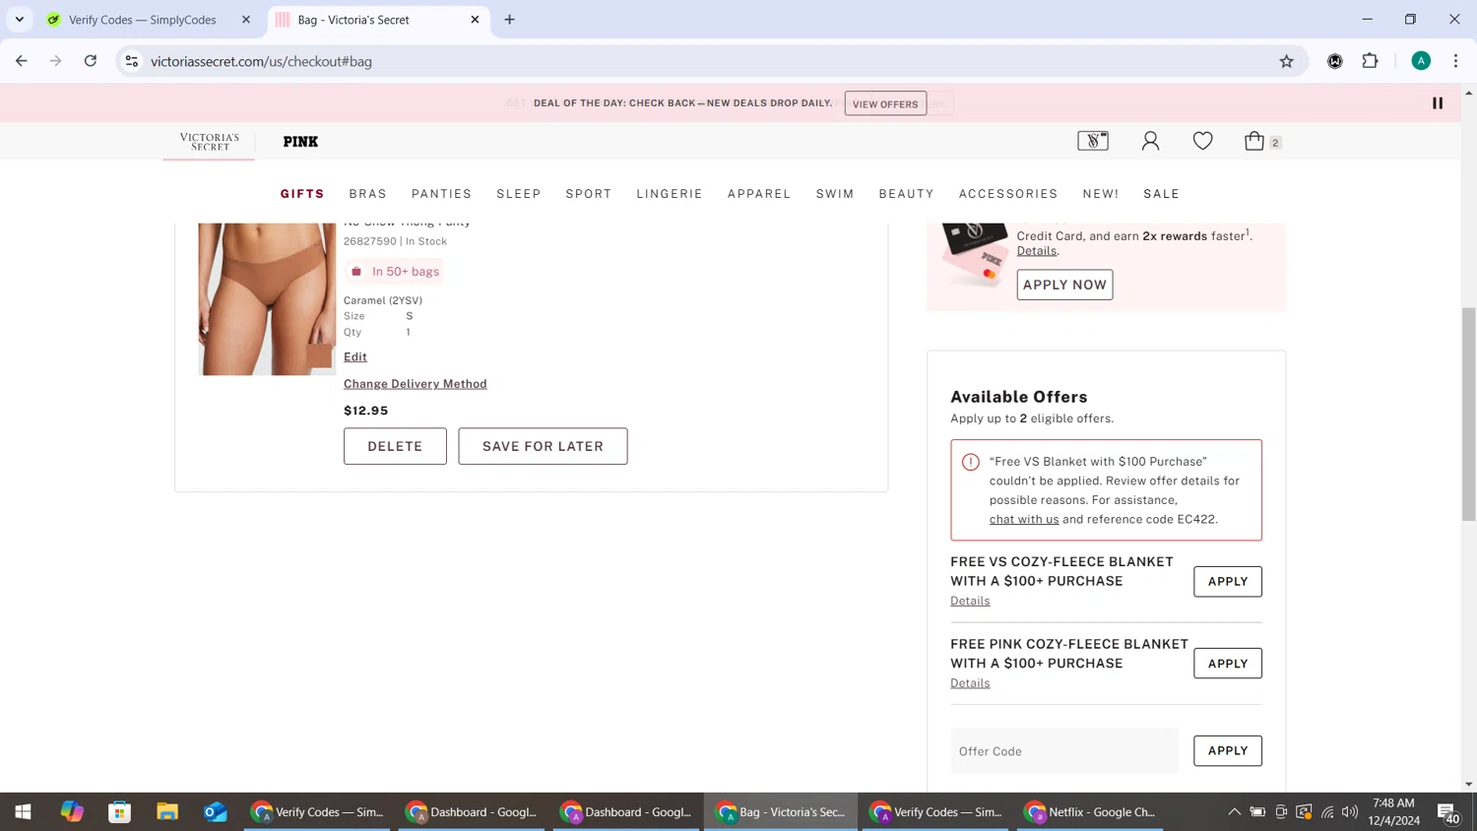
Task: Switch to the PINK brand logo
Action: click(x=300, y=142)
